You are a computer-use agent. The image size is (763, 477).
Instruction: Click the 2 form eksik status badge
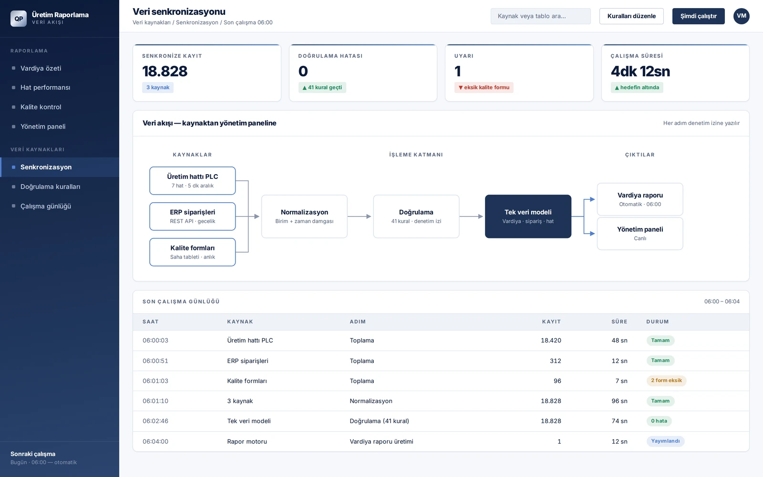(666, 381)
